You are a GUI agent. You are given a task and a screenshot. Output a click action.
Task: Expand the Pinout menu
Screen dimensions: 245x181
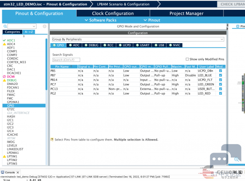click(152, 20)
